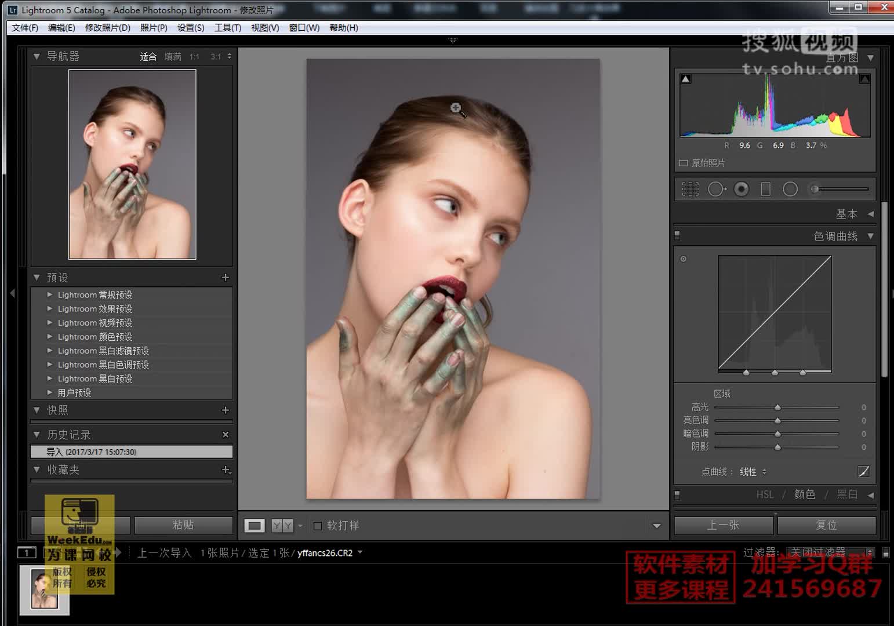This screenshot has height=626, width=894.
Task: Click the 高光 slider handle
Action: 777,407
